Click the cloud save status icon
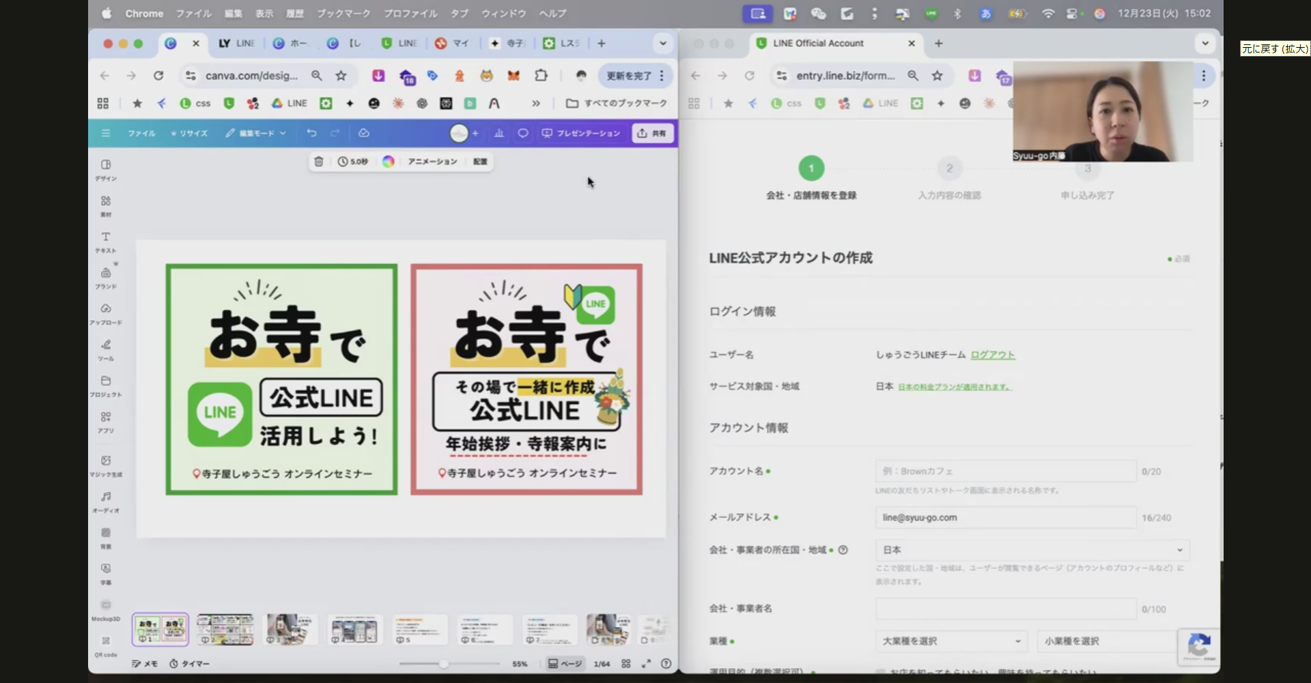This screenshot has height=683, width=1311. (364, 133)
